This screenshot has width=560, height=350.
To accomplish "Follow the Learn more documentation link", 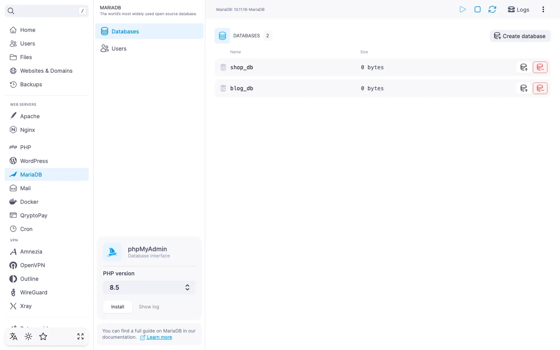I will click(x=156, y=337).
